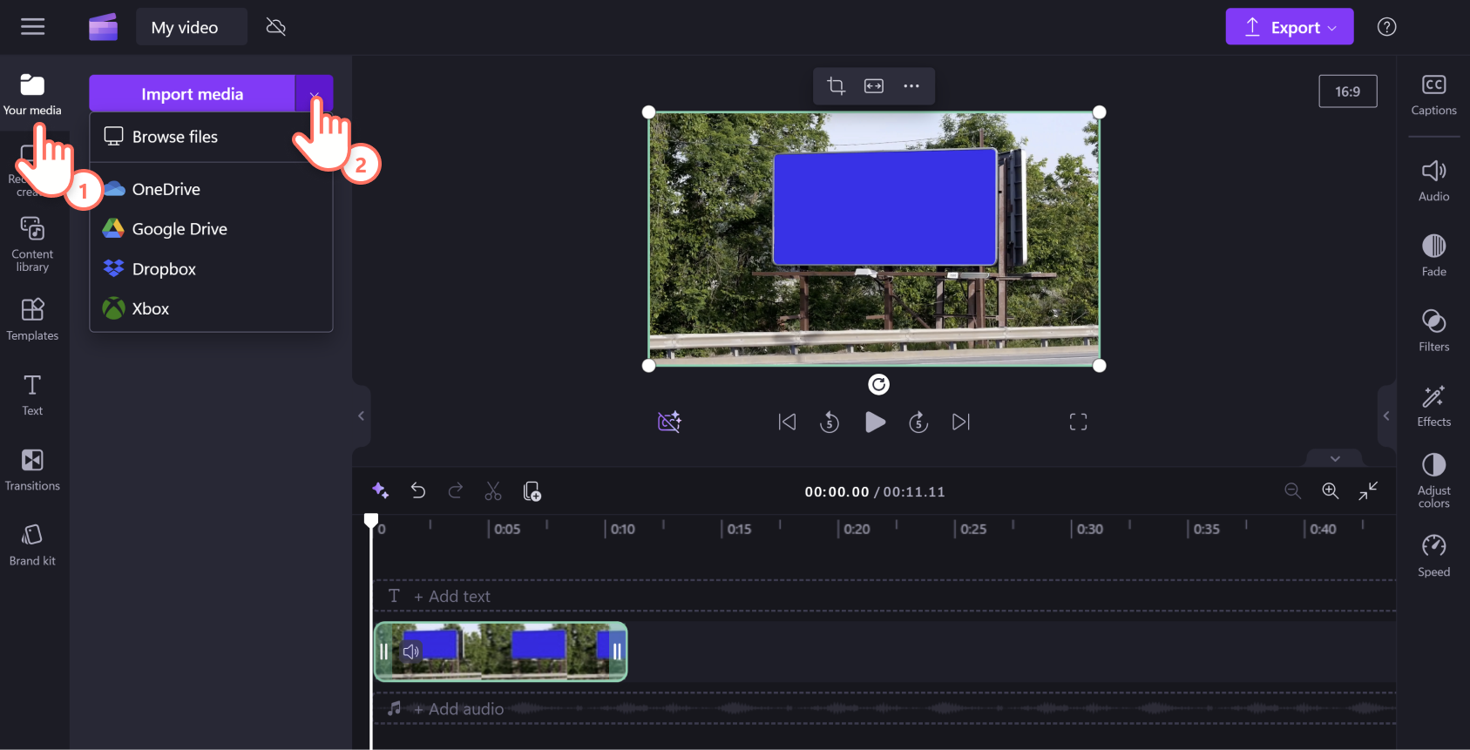Play the video preview
The image size is (1470, 750).
[875, 422]
